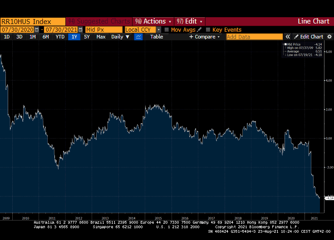This screenshot has width=334, height=240.
Task: Open the Edit menu
Action: [x=190, y=21]
